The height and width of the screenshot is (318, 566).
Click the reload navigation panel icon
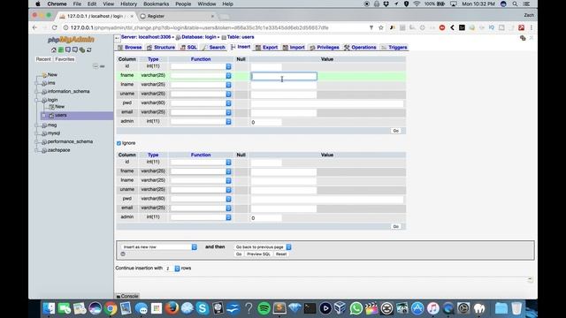(x=88, y=49)
